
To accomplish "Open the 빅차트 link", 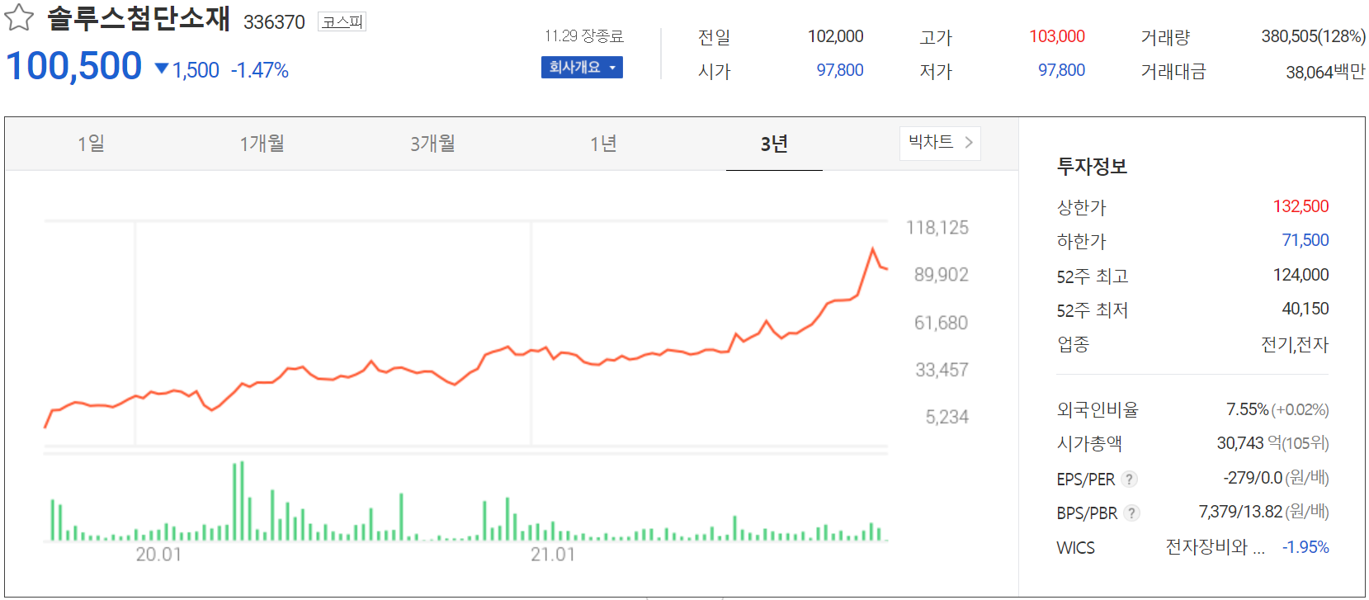I will [940, 143].
